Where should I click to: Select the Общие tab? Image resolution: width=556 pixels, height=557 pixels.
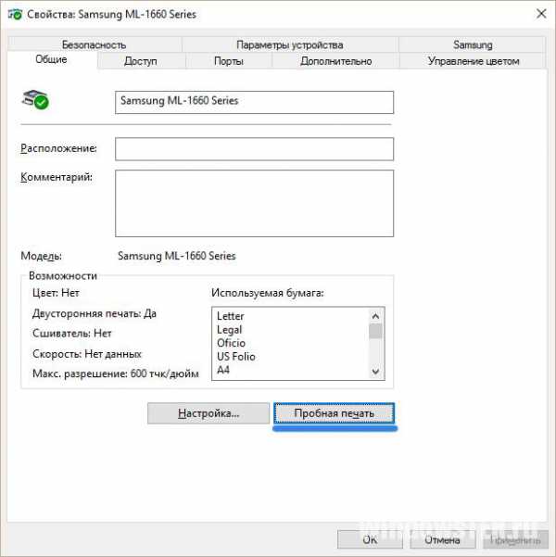point(51,59)
